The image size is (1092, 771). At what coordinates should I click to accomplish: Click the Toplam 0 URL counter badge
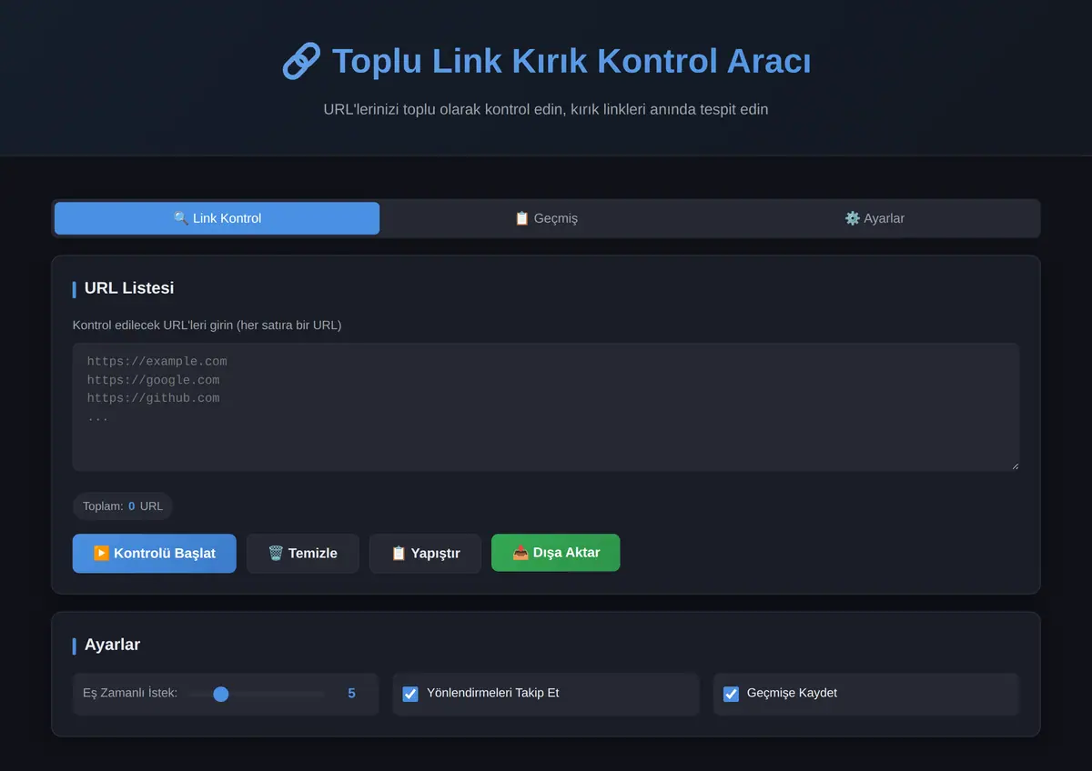coord(123,506)
